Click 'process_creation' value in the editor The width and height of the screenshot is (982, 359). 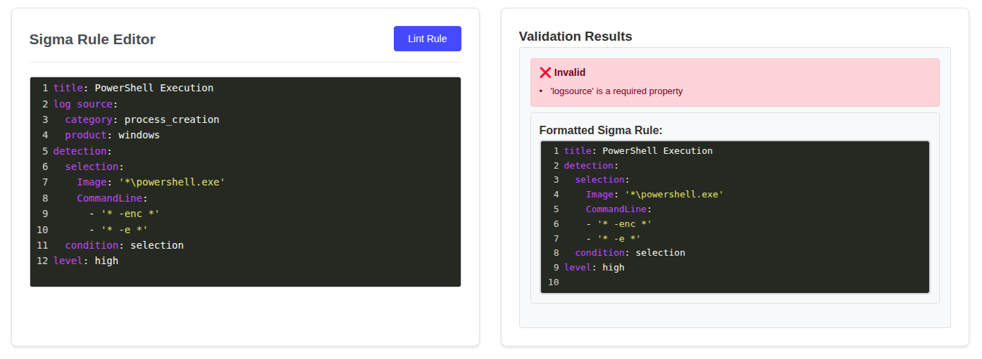click(171, 119)
